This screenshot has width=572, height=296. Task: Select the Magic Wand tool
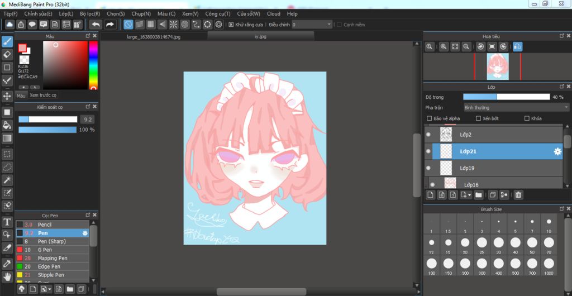(7, 180)
